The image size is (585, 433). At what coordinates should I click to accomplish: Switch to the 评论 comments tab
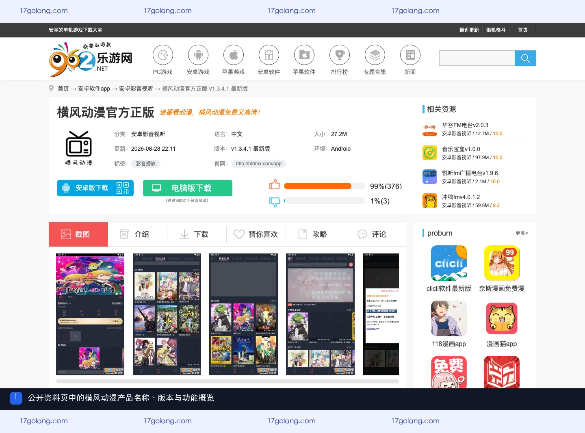[x=375, y=234]
